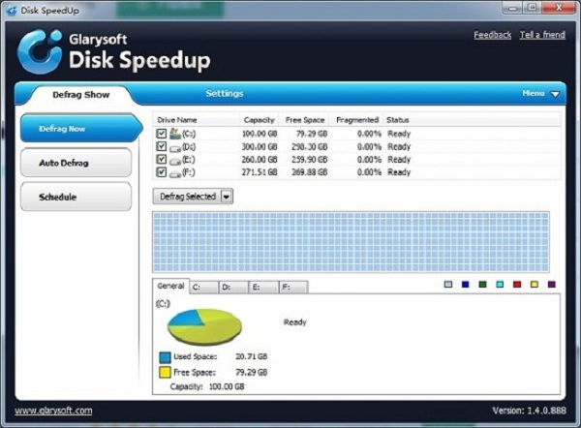Click the Glarysoft Disk Speedup logo icon
The width and height of the screenshot is (581, 428).
point(40,51)
